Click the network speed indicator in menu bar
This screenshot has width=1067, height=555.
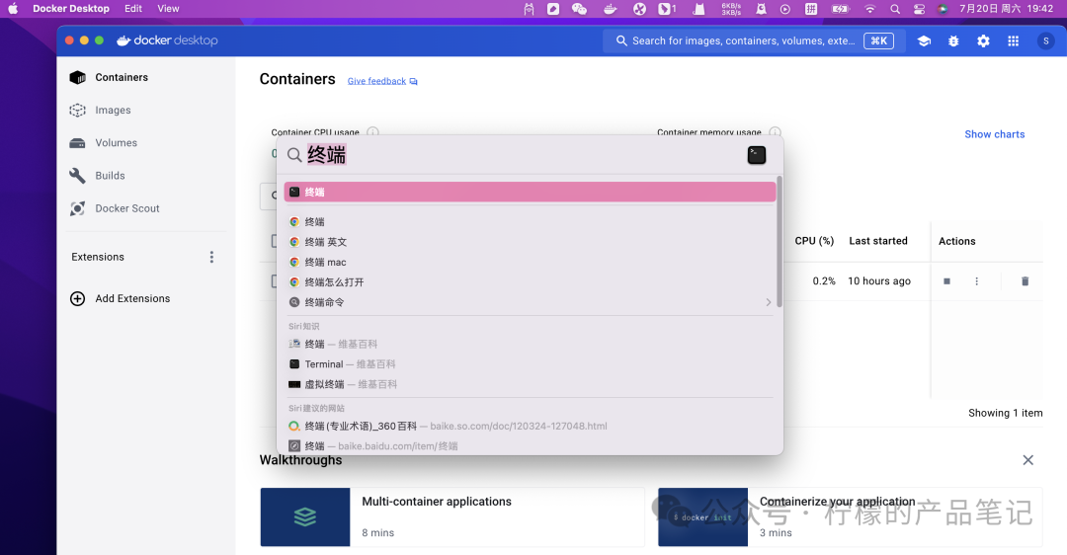coord(731,9)
